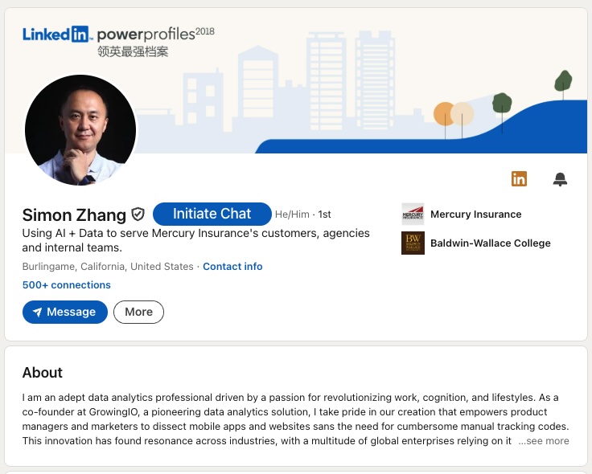This screenshot has width=592, height=474.
Task: Click the verification shield badge next to the name
Action: point(138,215)
